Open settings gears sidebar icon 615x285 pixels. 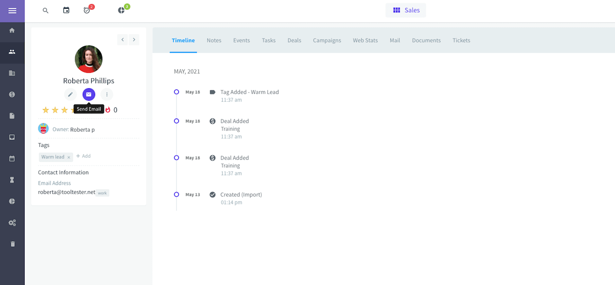pos(12,223)
